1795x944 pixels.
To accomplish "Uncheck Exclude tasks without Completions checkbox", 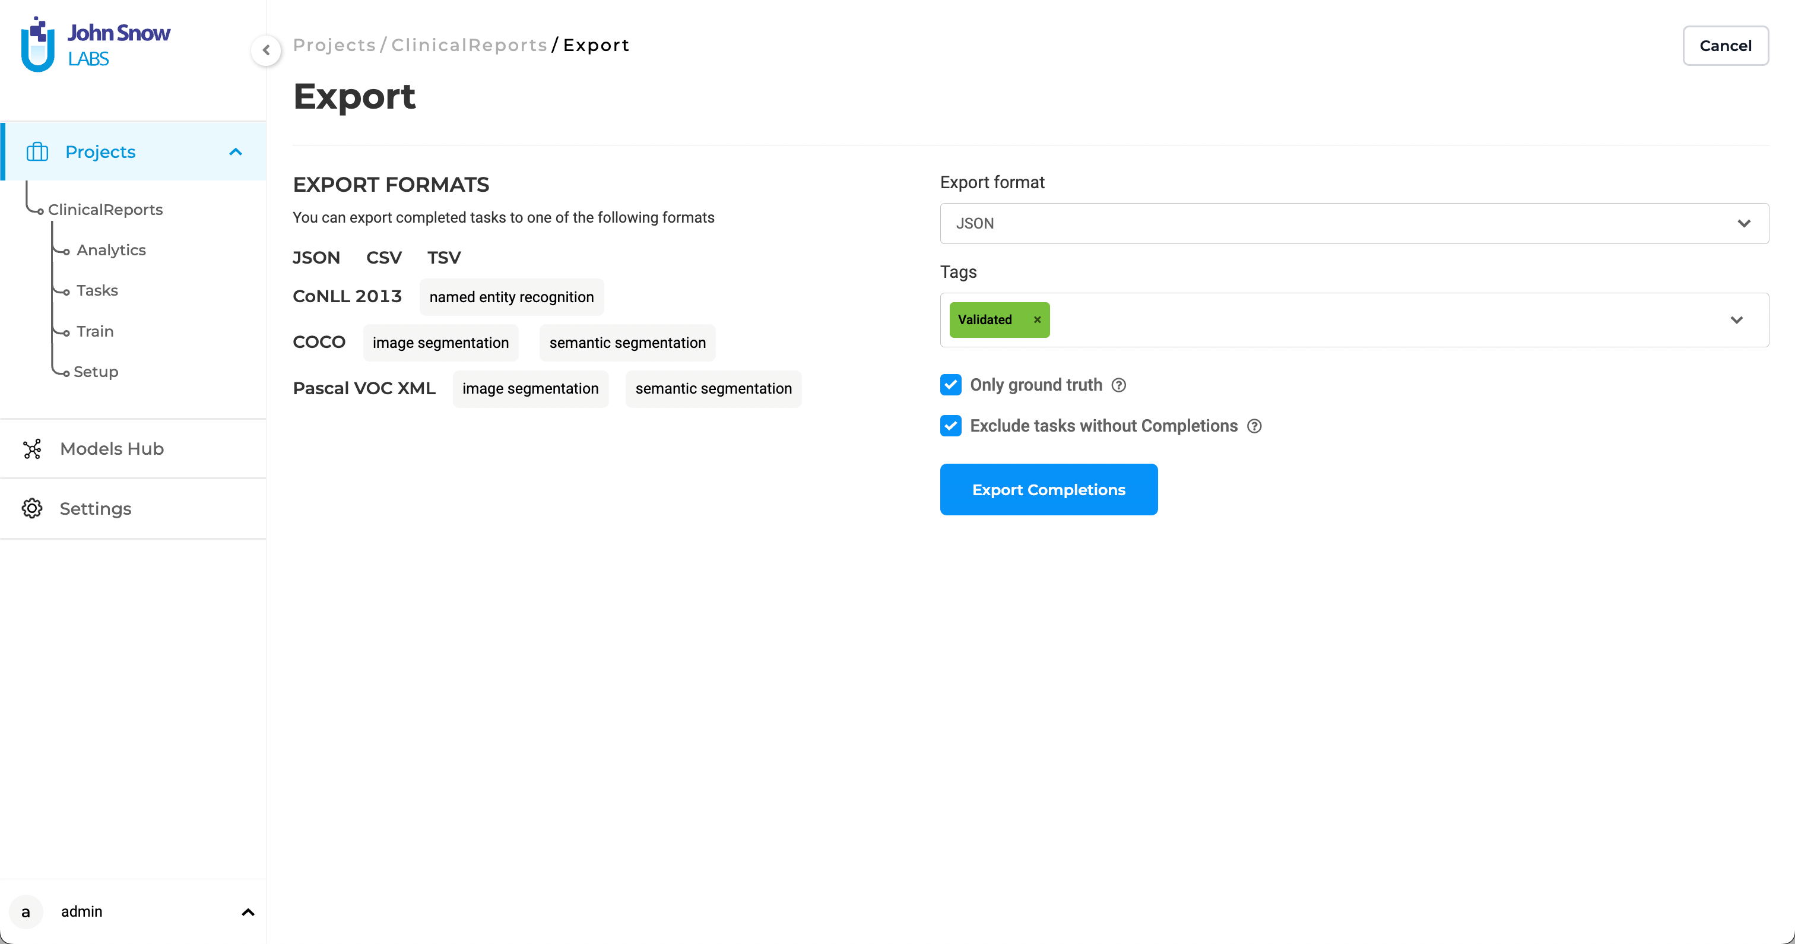I will click(x=950, y=426).
